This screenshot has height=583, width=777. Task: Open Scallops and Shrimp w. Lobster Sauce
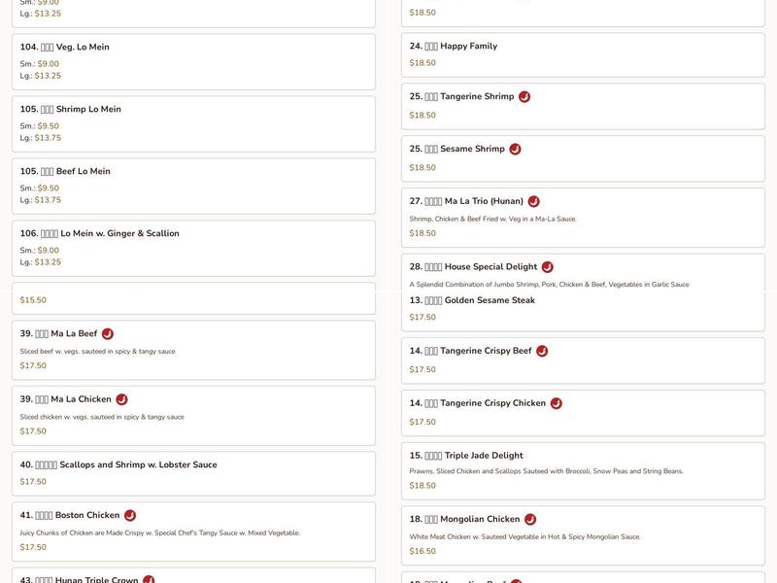(138, 465)
